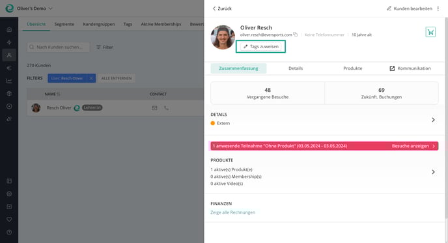
Task: Open the customers icon in the left sidebar
Action: click(9, 55)
